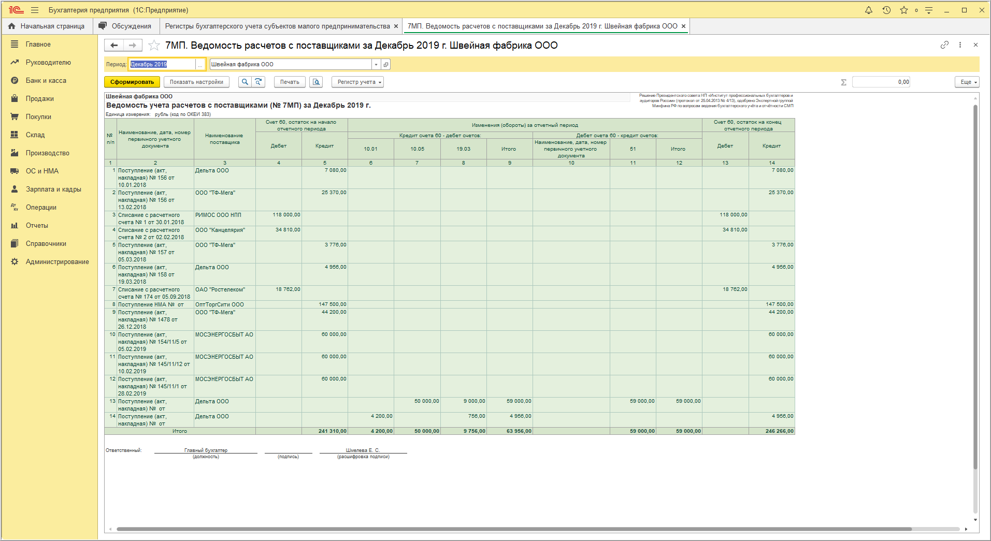This screenshot has width=991, height=541.
Task: Select cell ОАО "Ростелеком"
Action: coord(225,293)
